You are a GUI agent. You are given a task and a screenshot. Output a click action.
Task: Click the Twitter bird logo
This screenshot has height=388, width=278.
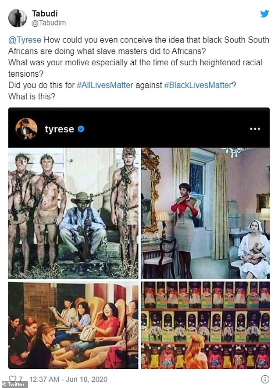[x=264, y=14]
